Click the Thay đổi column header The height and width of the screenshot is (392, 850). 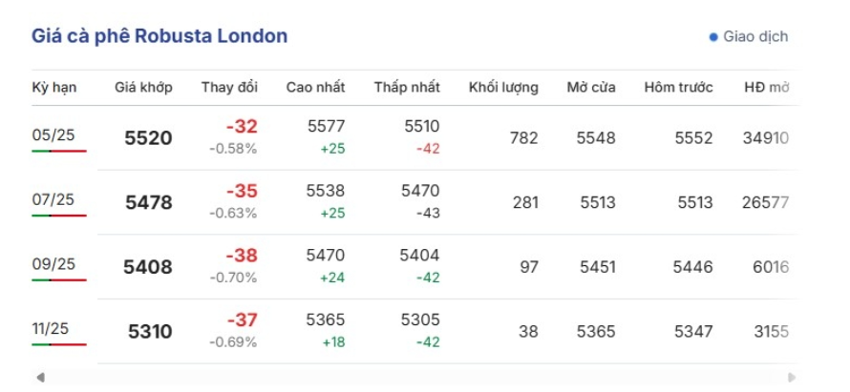[229, 88]
